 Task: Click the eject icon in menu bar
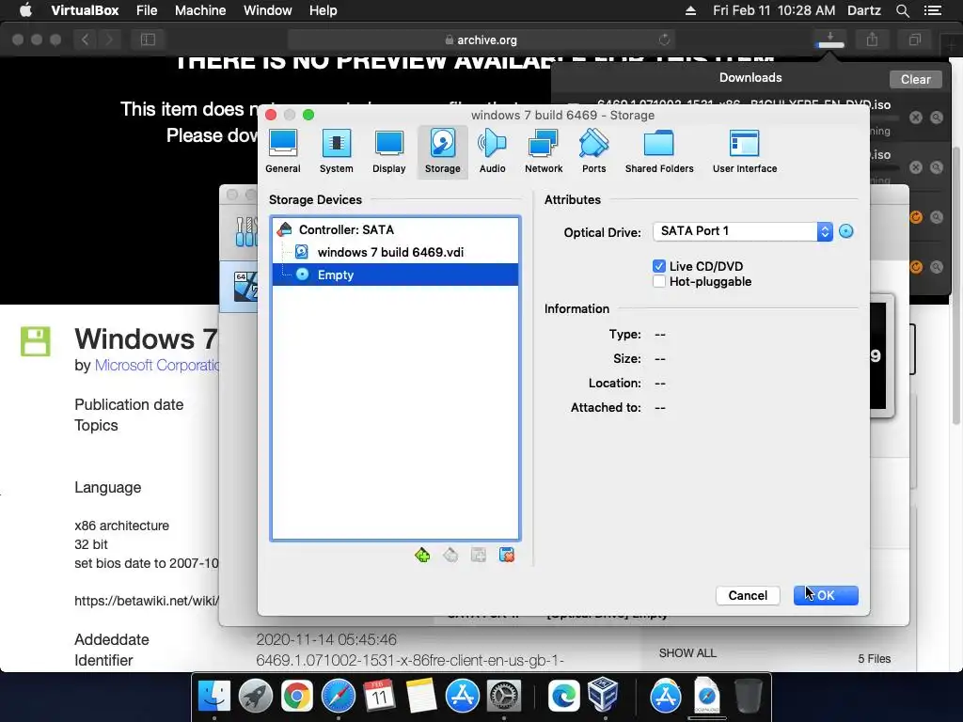(x=690, y=10)
